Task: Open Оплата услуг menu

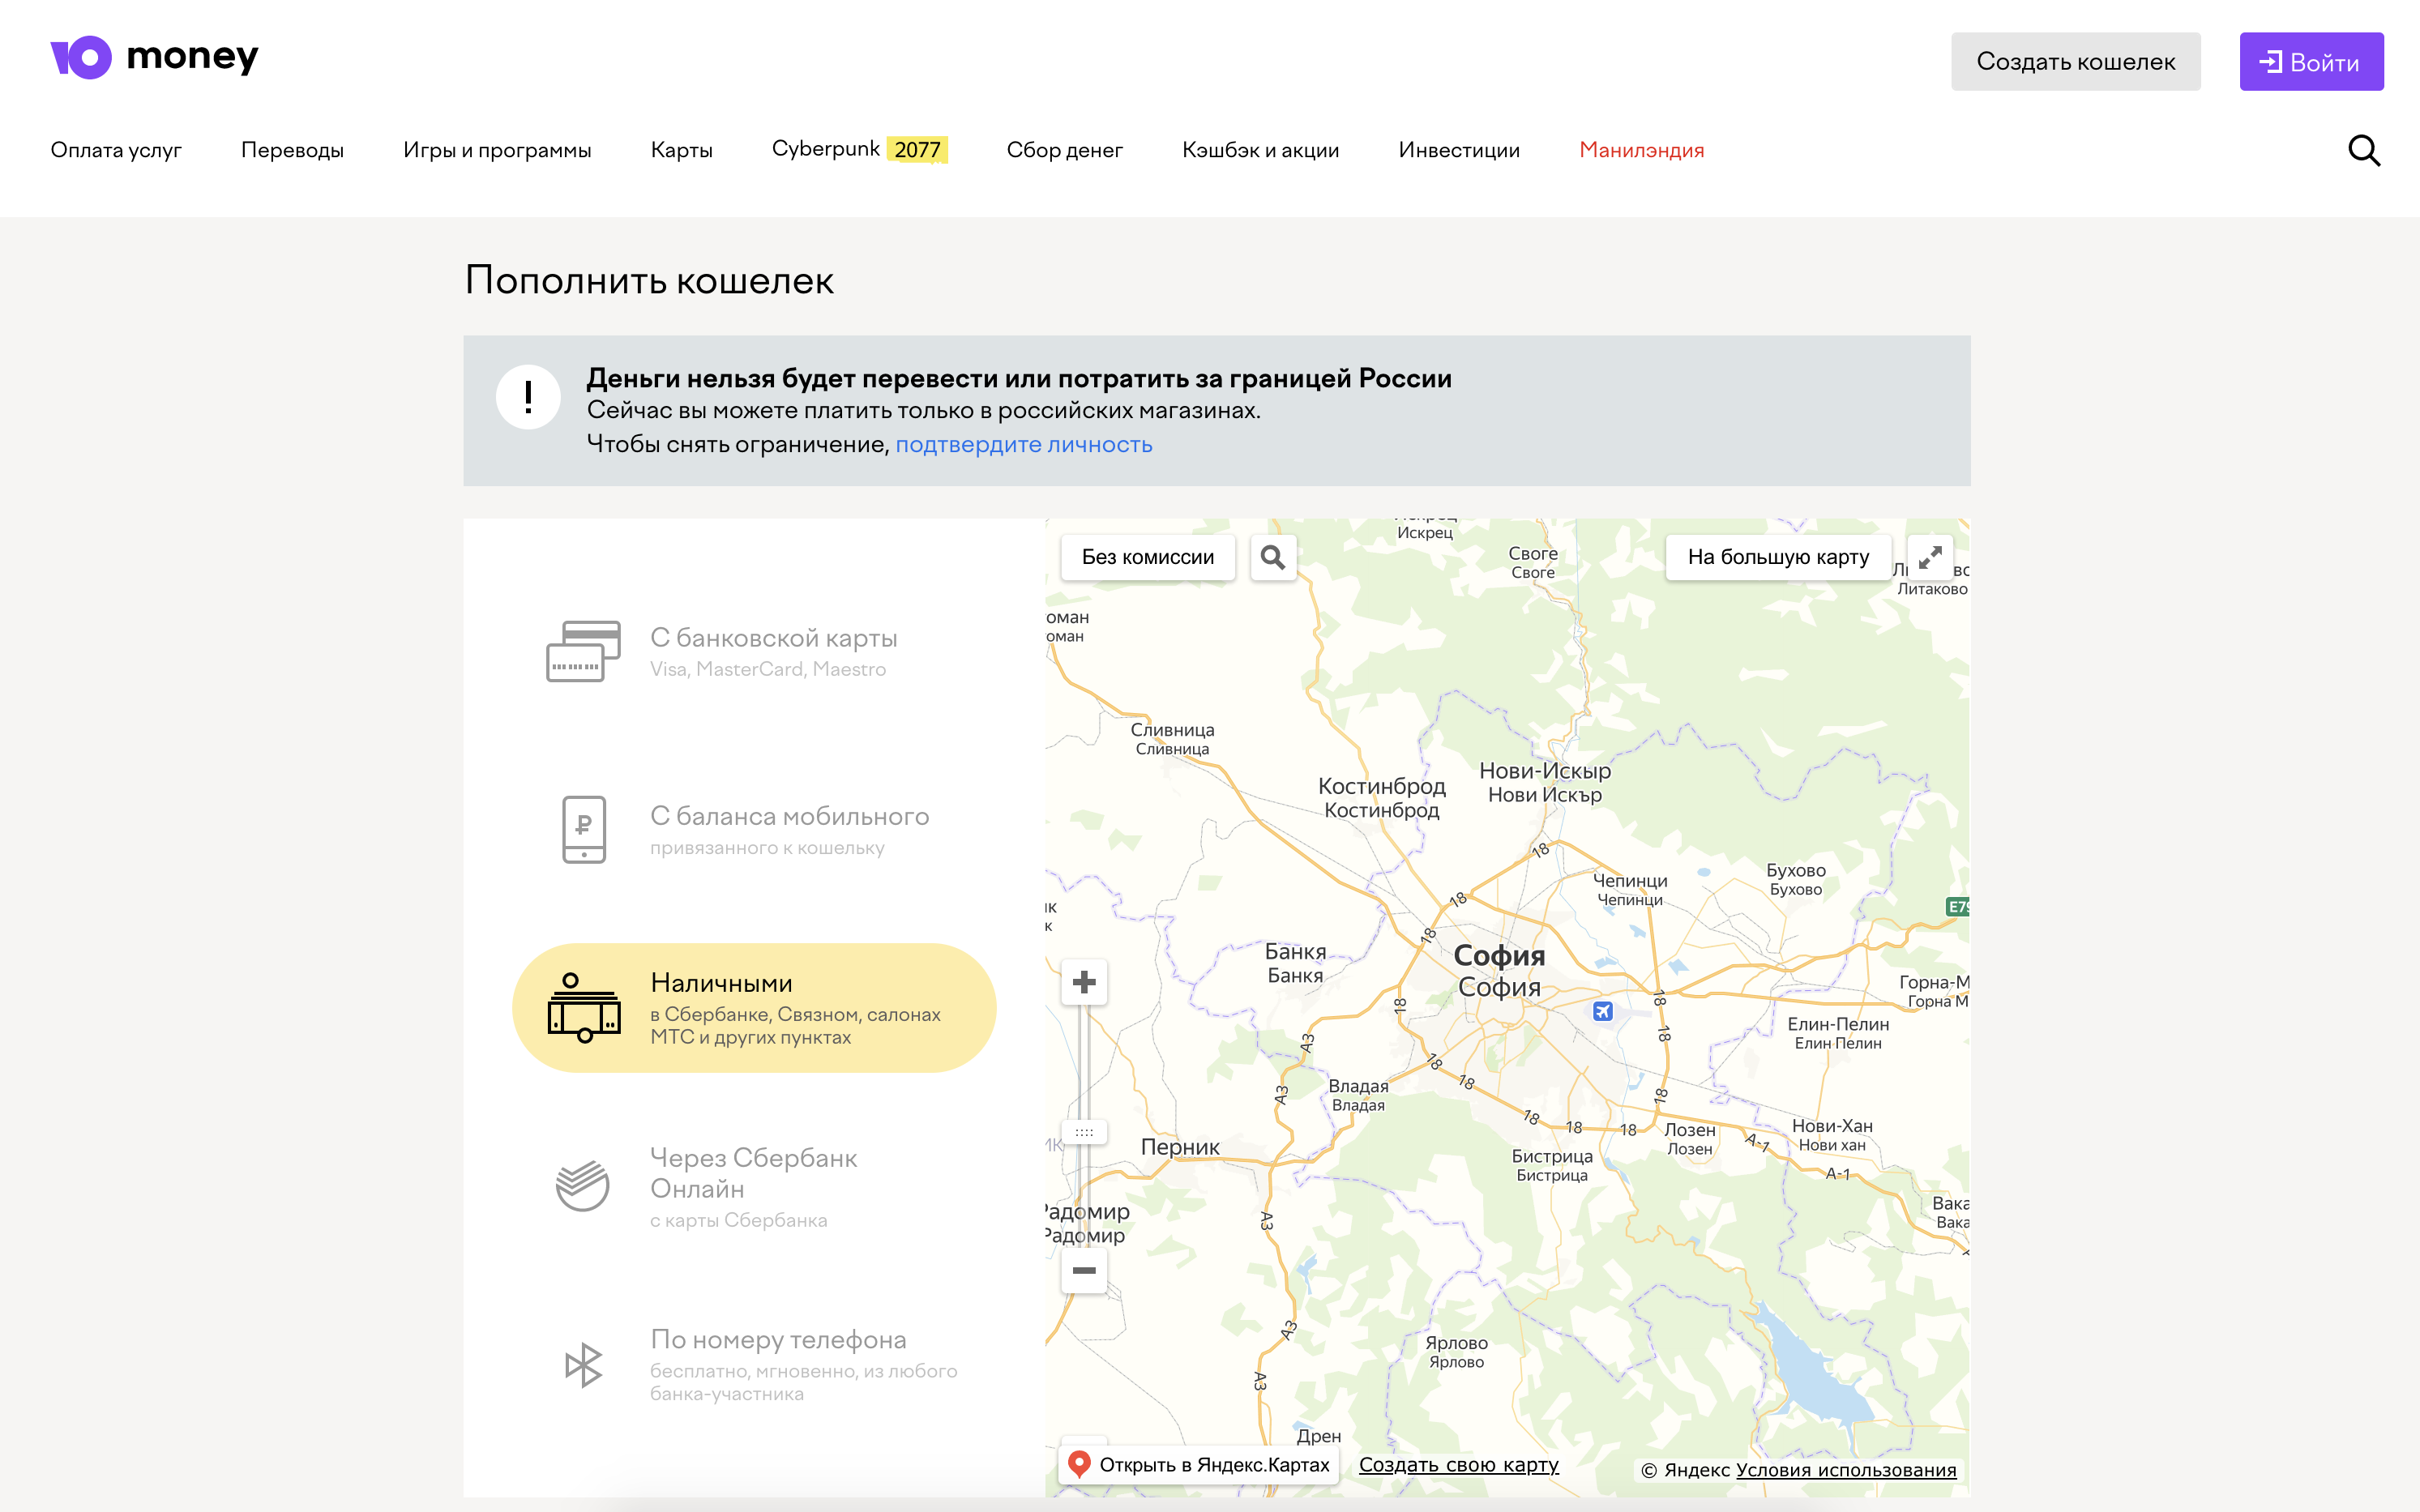Action: pos(116,150)
